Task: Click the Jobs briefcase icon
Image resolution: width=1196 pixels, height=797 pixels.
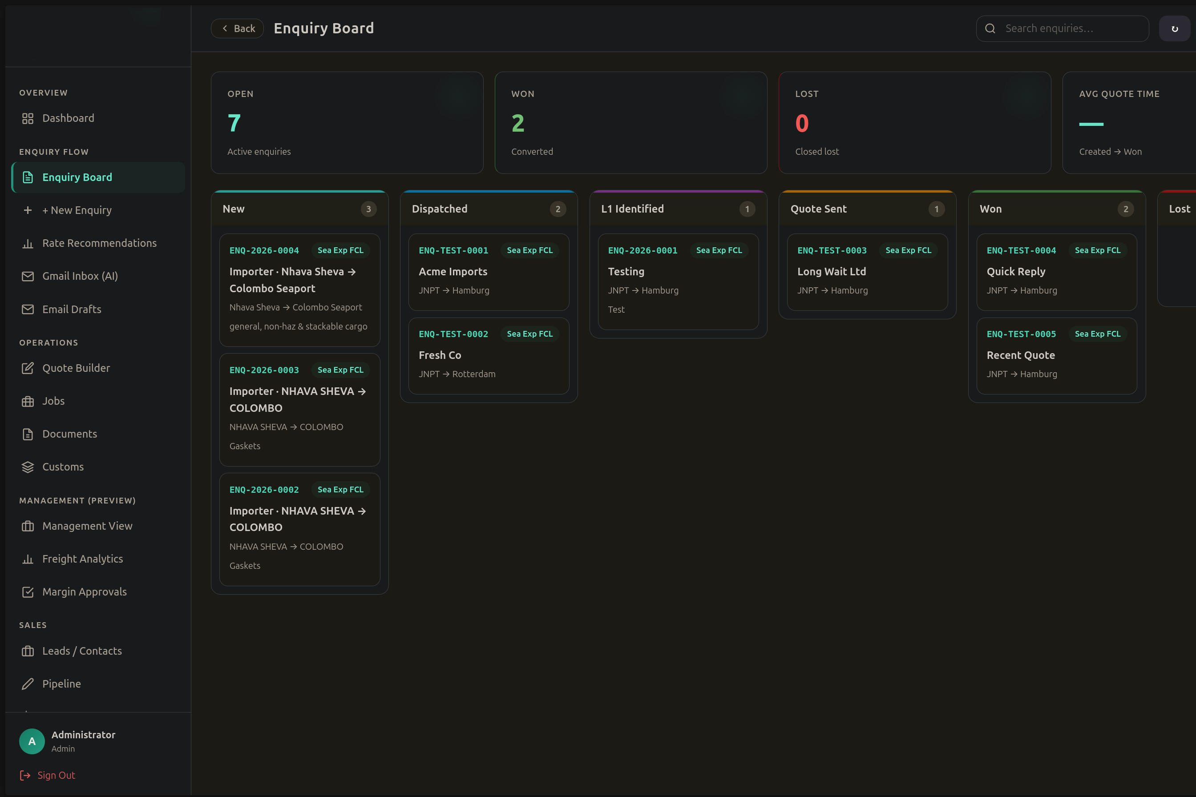Action: [x=28, y=401]
